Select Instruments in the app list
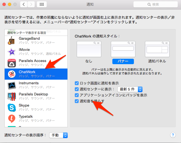181x143 pixels. pos(36,85)
